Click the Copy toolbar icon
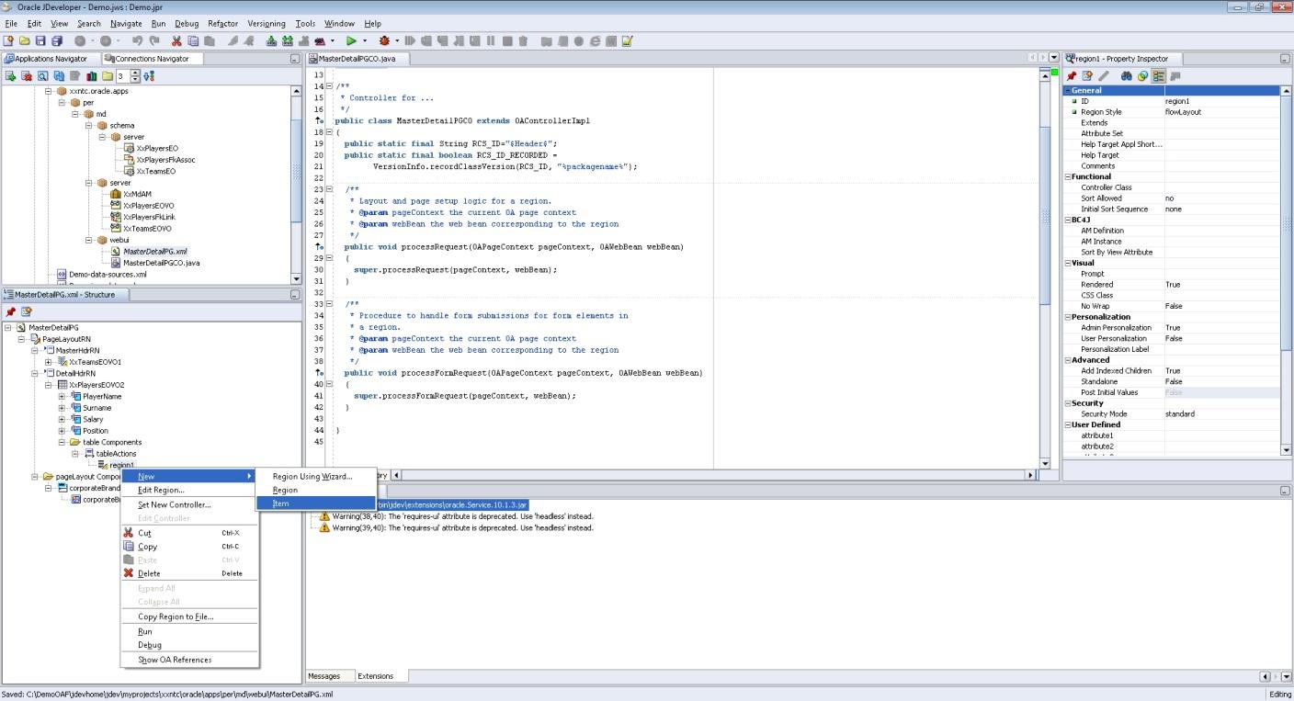 point(193,40)
